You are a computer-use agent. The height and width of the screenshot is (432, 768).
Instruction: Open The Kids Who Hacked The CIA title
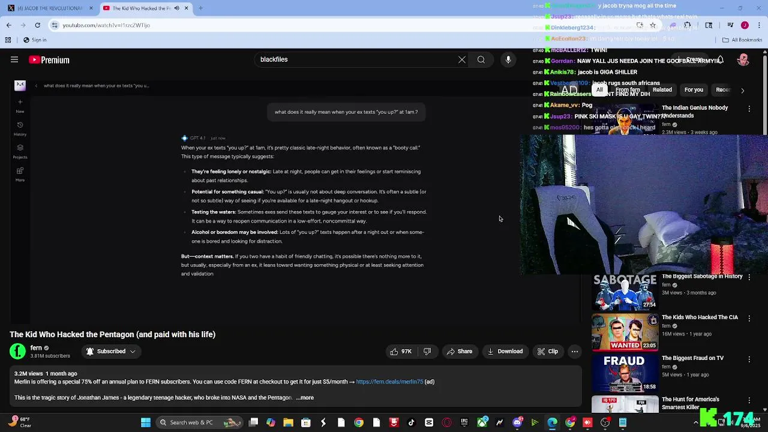pyautogui.click(x=700, y=317)
